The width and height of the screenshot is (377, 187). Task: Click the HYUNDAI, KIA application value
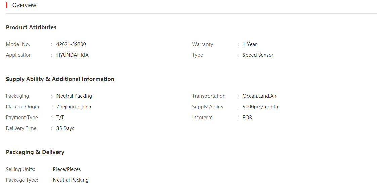[x=73, y=55]
